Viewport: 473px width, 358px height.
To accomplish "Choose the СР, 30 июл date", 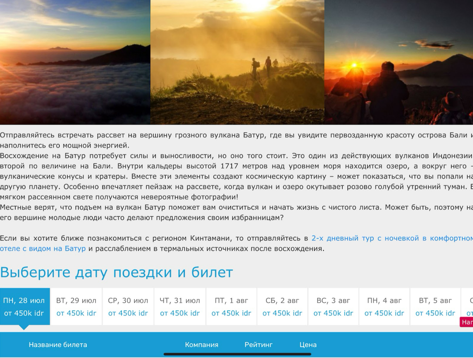I will [128, 306].
